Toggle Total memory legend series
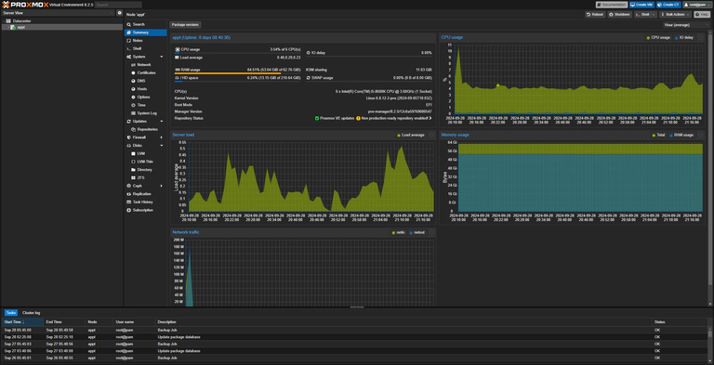714x365 pixels. [658, 136]
